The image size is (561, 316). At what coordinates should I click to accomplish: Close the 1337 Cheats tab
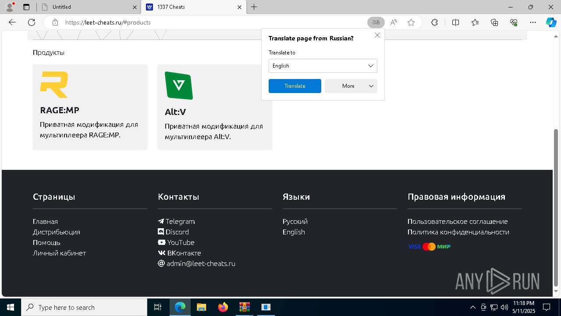click(x=239, y=7)
